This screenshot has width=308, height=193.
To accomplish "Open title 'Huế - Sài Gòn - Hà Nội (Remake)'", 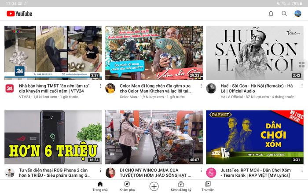I will pyautogui.click(x=257, y=88).
